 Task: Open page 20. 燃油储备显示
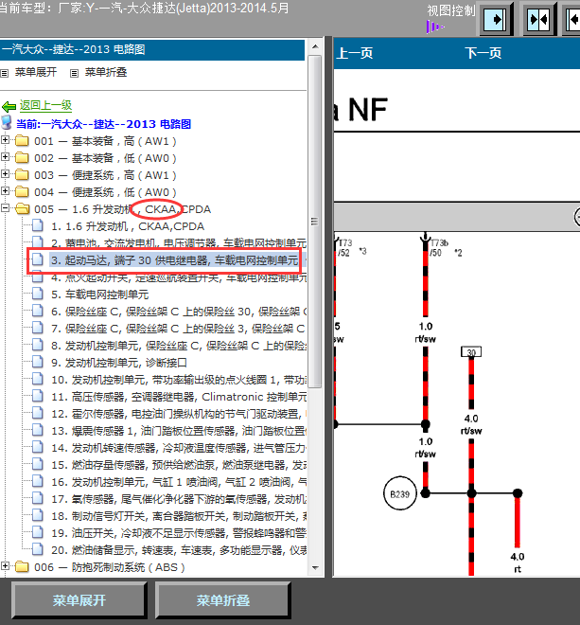pos(179,550)
